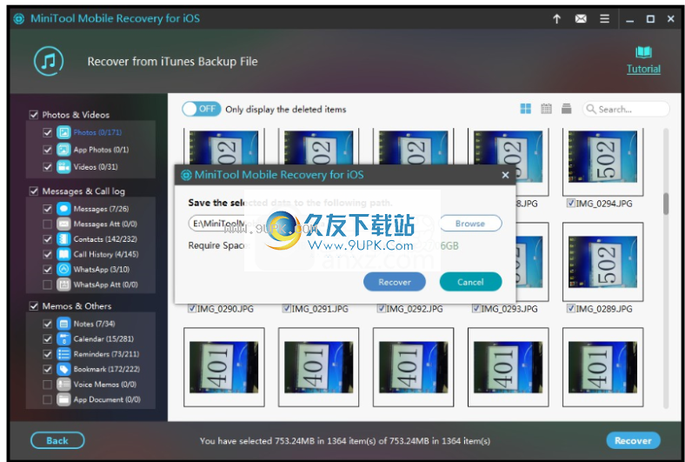685x462 pixels.
Task: Select the IMG_0289.JPG photo thumbnail
Action: [x=603, y=261]
